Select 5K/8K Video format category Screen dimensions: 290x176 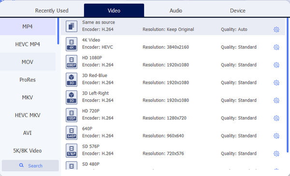point(28,150)
